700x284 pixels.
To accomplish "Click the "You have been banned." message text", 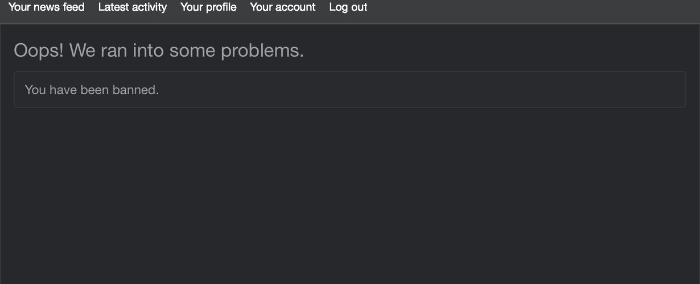I will coord(92,90).
